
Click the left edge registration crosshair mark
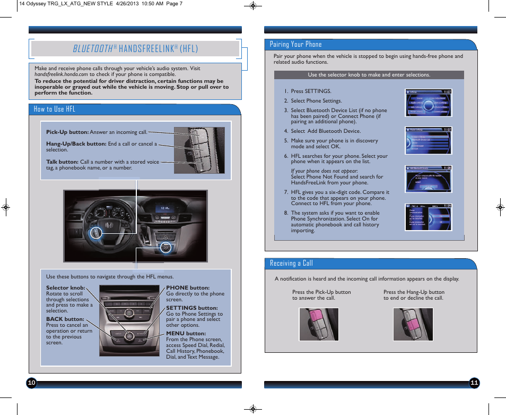click(x=6, y=207)
